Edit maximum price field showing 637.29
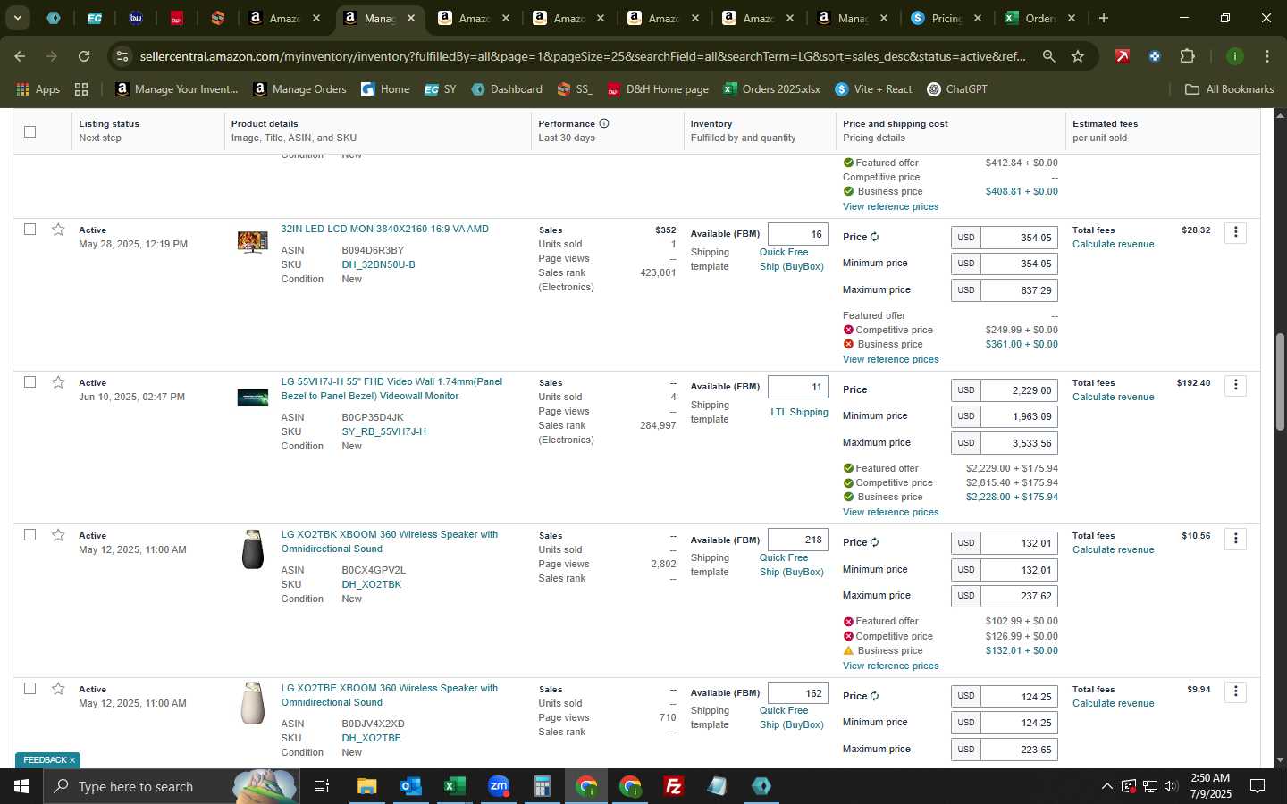Screen dimensions: 1287x804 1019,290
